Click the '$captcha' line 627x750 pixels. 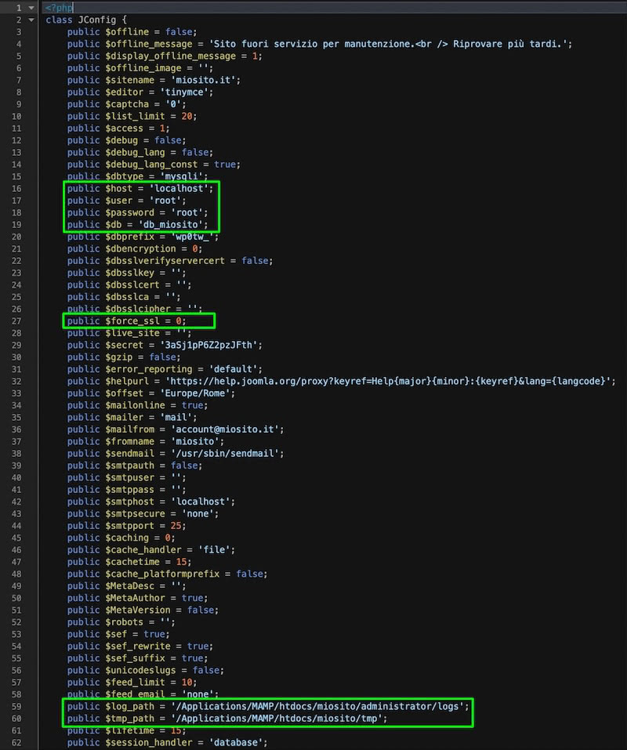[x=127, y=104]
